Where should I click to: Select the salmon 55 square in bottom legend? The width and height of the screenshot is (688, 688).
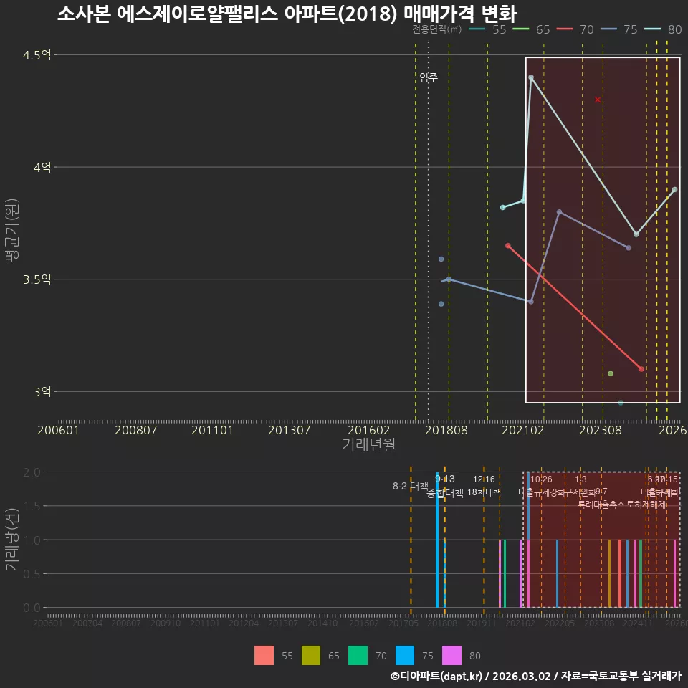264,656
